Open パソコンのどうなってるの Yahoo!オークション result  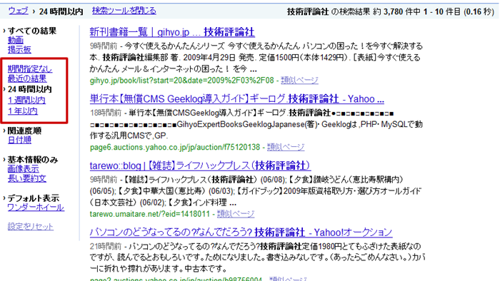point(241,233)
